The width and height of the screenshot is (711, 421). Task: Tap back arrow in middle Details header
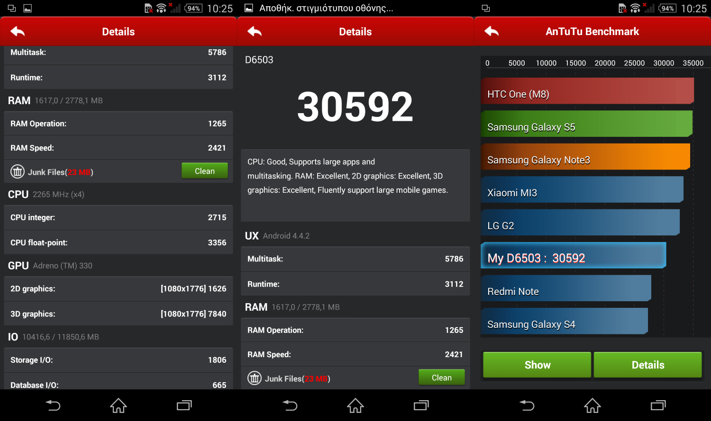coord(255,32)
